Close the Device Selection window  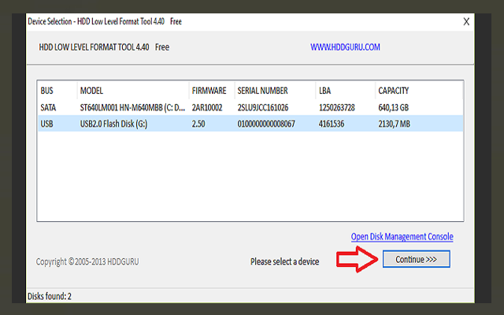click(x=466, y=21)
